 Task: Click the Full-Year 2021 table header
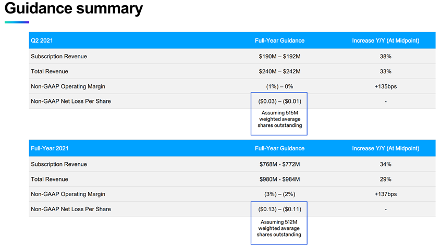[50, 148]
